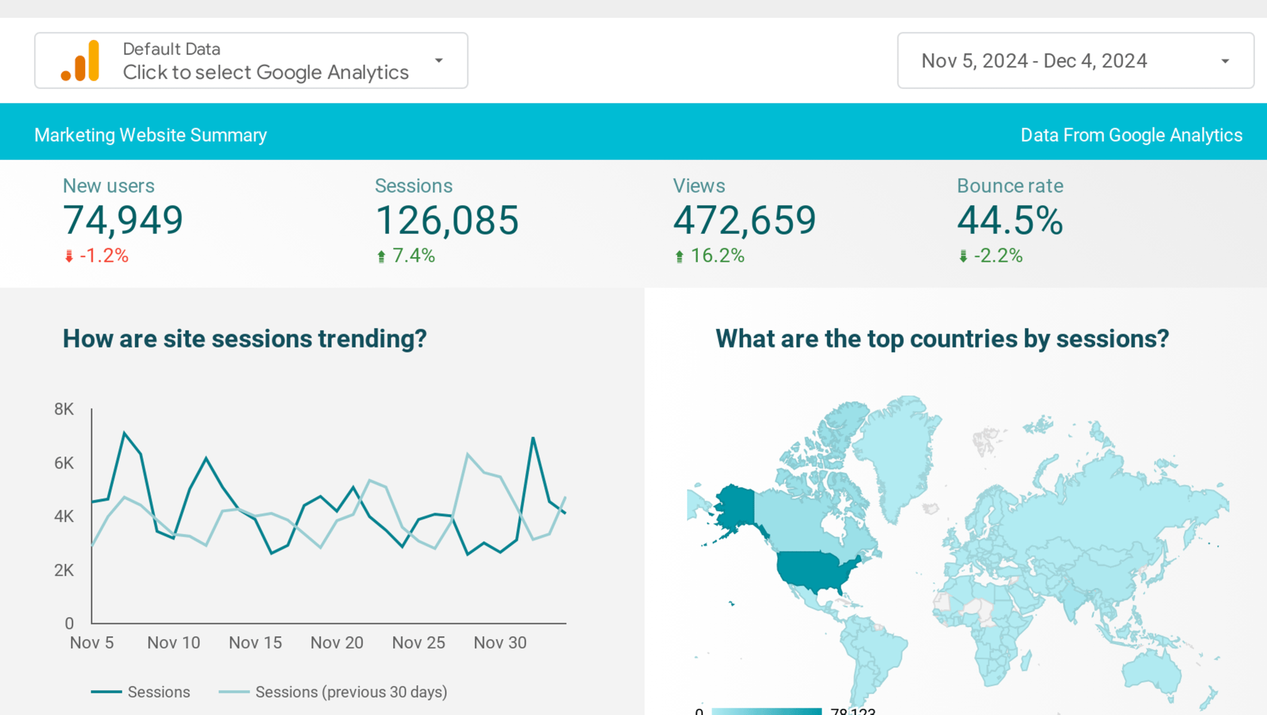Click the Bounce rate value 44.5%

(x=1010, y=220)
